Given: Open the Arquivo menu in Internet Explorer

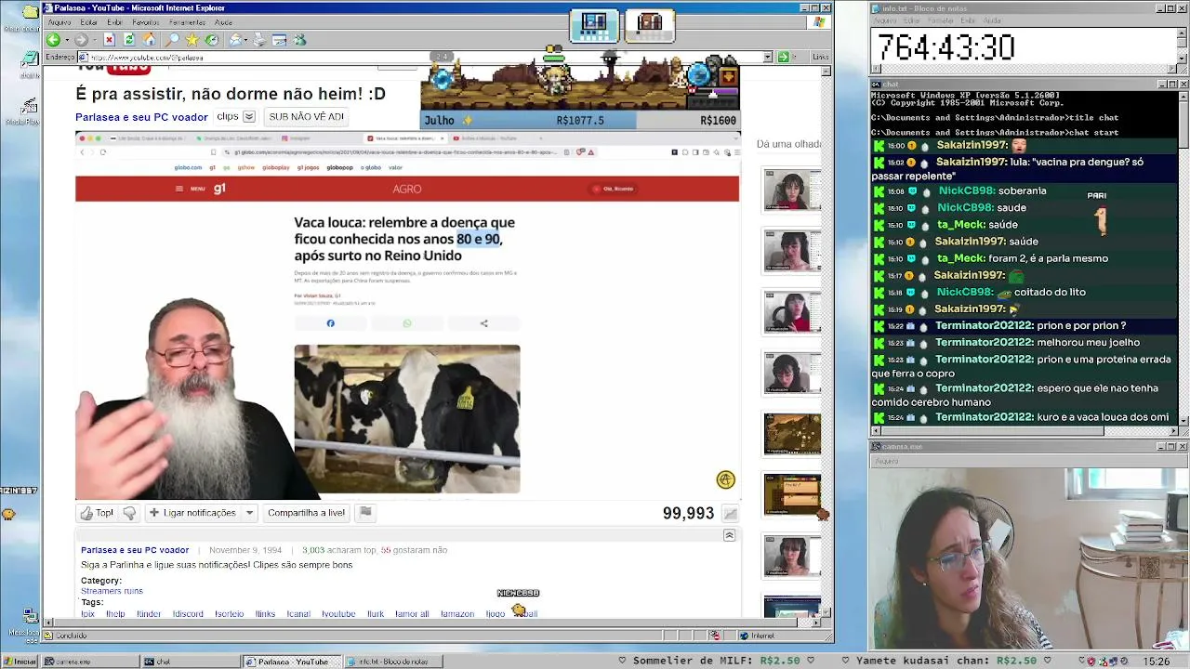Looking at the screenshot, I should 59,22.
